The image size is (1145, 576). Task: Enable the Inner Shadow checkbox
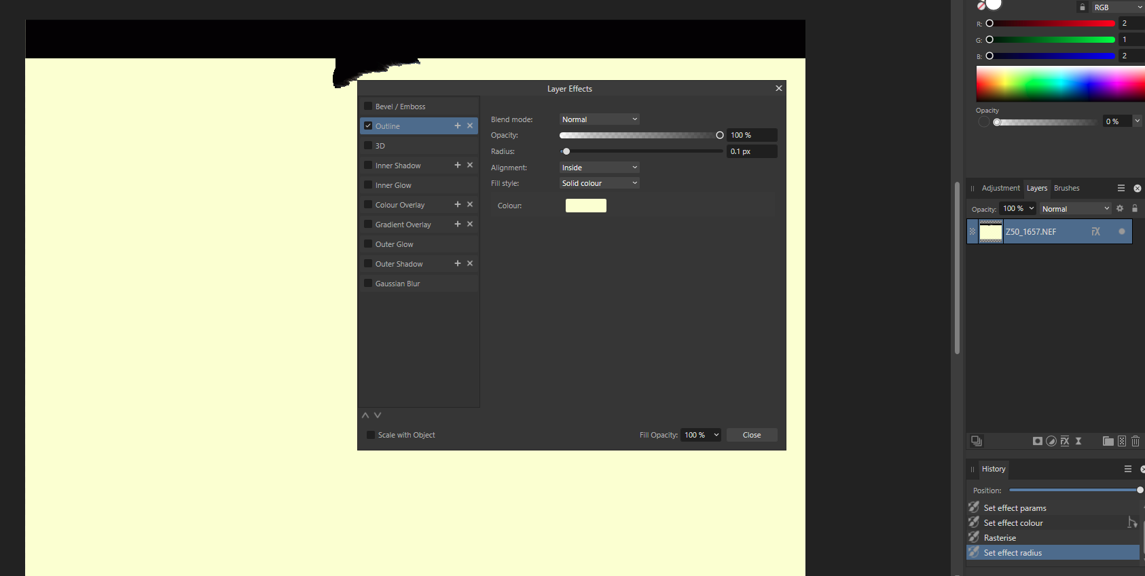pyautogui.click(x=368, y=165)
